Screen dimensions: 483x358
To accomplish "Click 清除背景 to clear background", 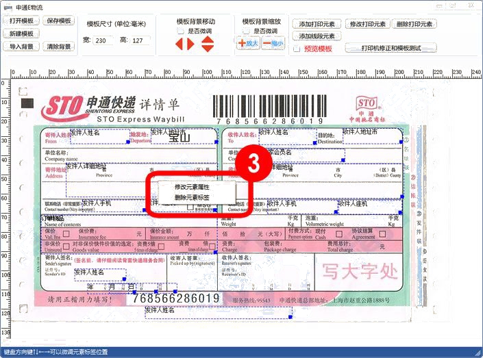I will [x=59, y=47].
